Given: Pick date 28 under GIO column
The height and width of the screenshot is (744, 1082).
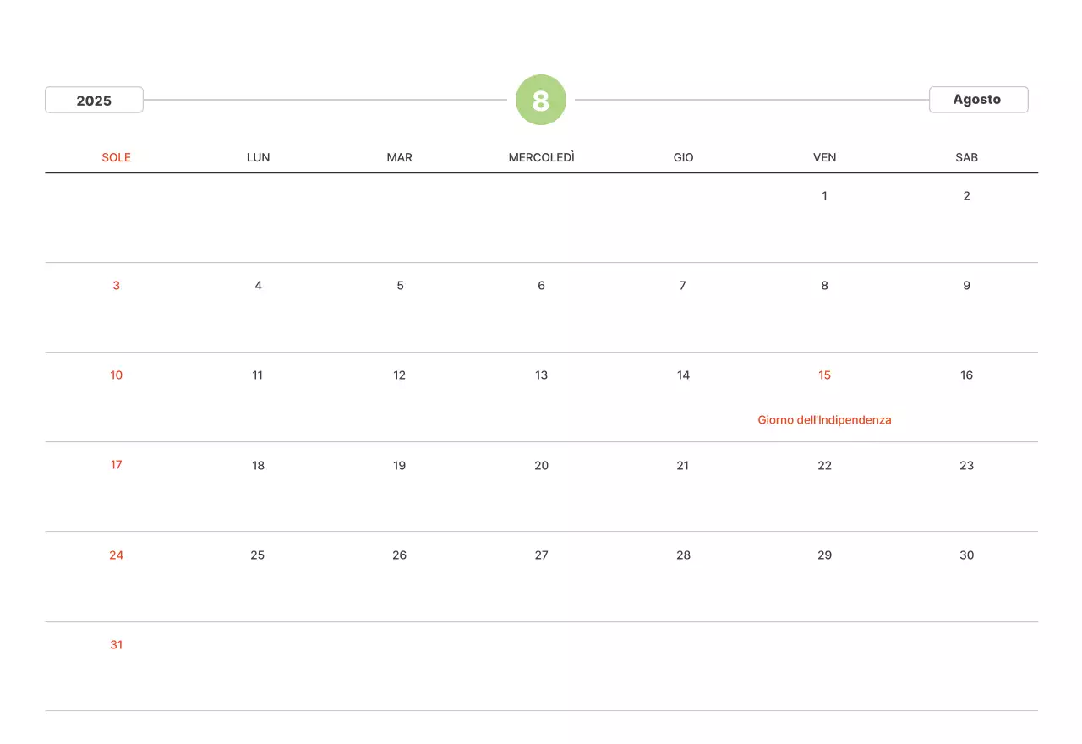Looking at the screenshot, I should pyautogui.click(x=683, y=555).
